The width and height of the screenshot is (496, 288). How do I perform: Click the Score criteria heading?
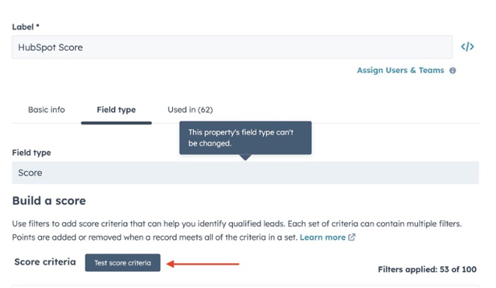click(x=45, y=262)
